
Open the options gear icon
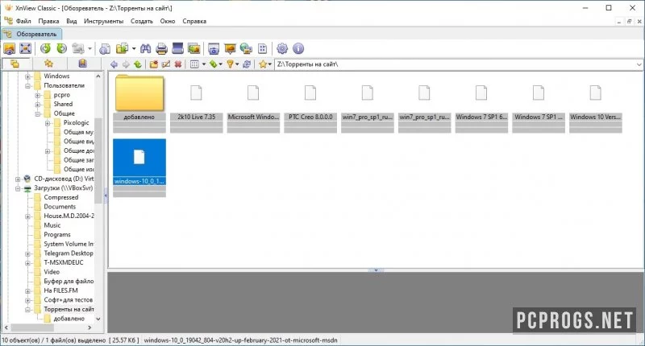282,49
